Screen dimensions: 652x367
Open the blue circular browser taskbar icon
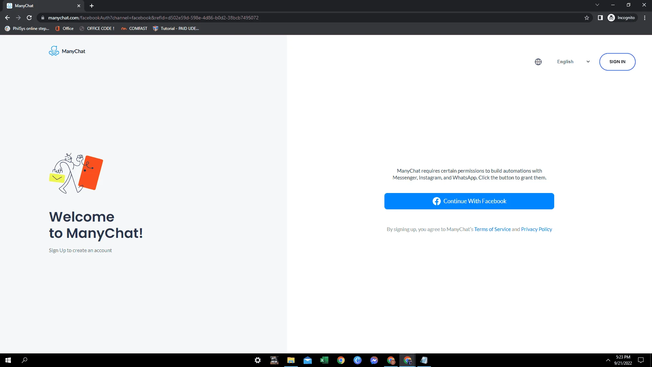[358, 360]
